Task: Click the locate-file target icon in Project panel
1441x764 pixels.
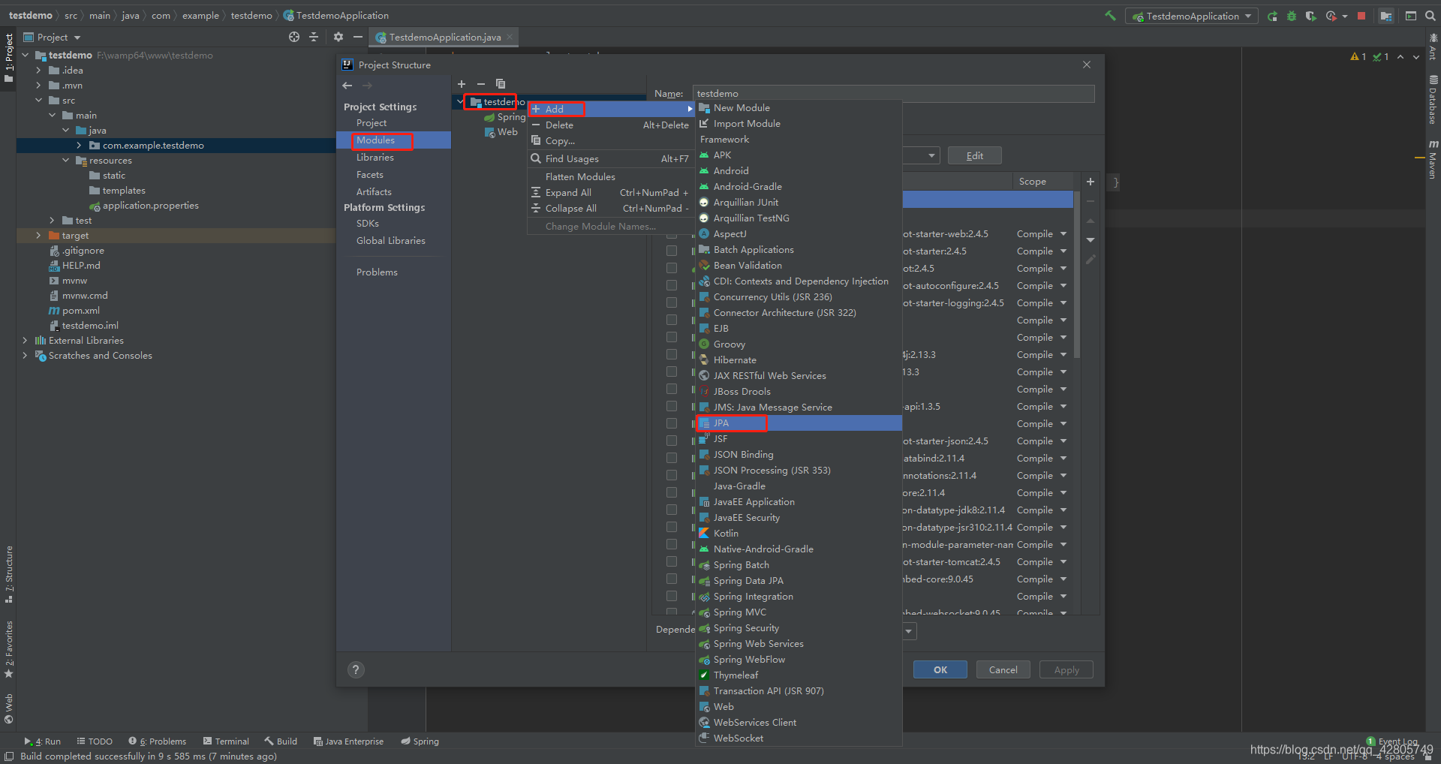Action: [x=294, y=37]
